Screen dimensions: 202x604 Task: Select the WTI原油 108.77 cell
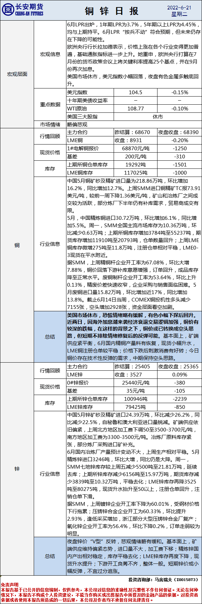136,108
